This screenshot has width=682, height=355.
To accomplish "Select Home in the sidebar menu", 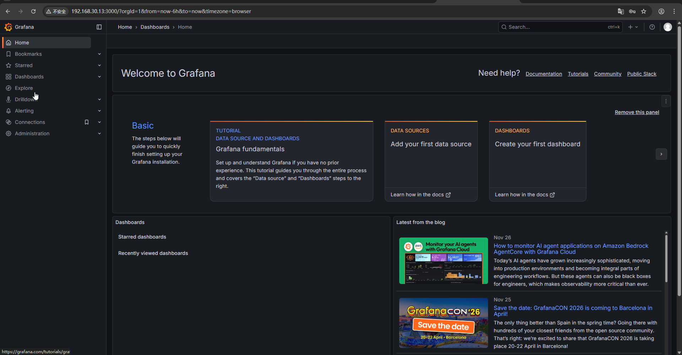I will tap(47, 43).
